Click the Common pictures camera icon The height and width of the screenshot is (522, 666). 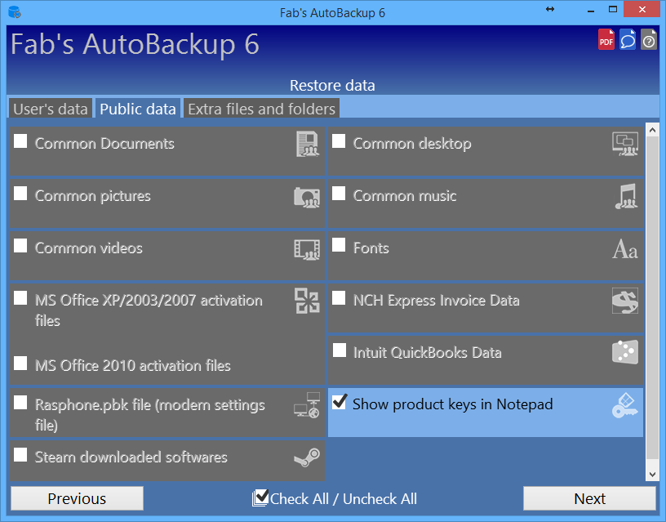307,197
